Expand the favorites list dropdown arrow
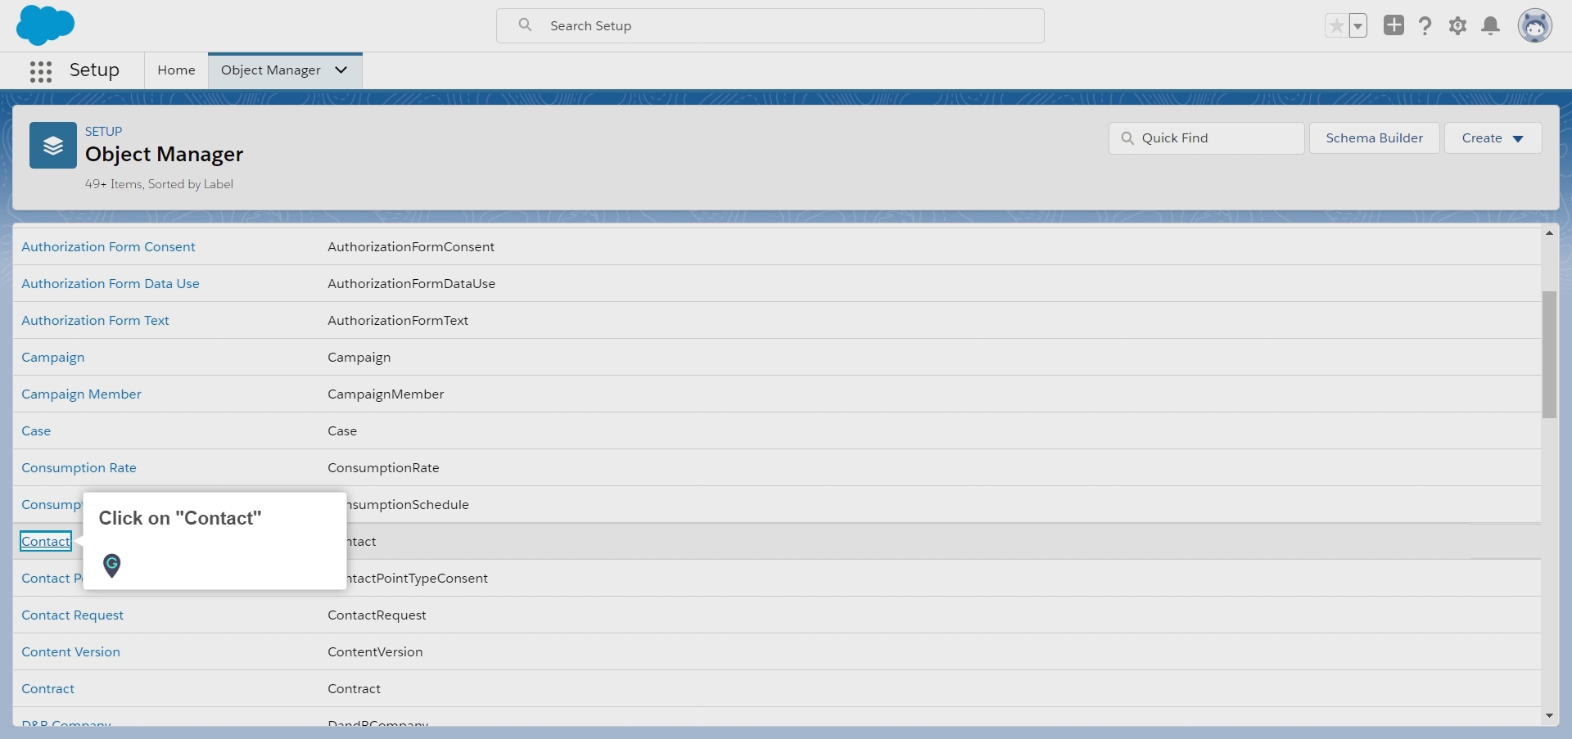The width and height of the screenshot is (1572, 739). (1357, 26)
